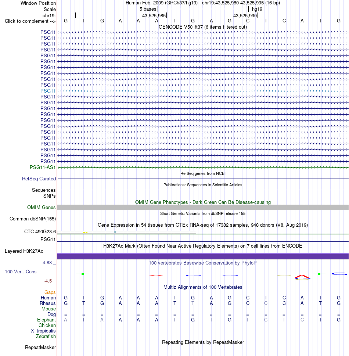The image size is (349, 356).
Task: Click the orange Gaps label
Action: click(x=50, y=292)
